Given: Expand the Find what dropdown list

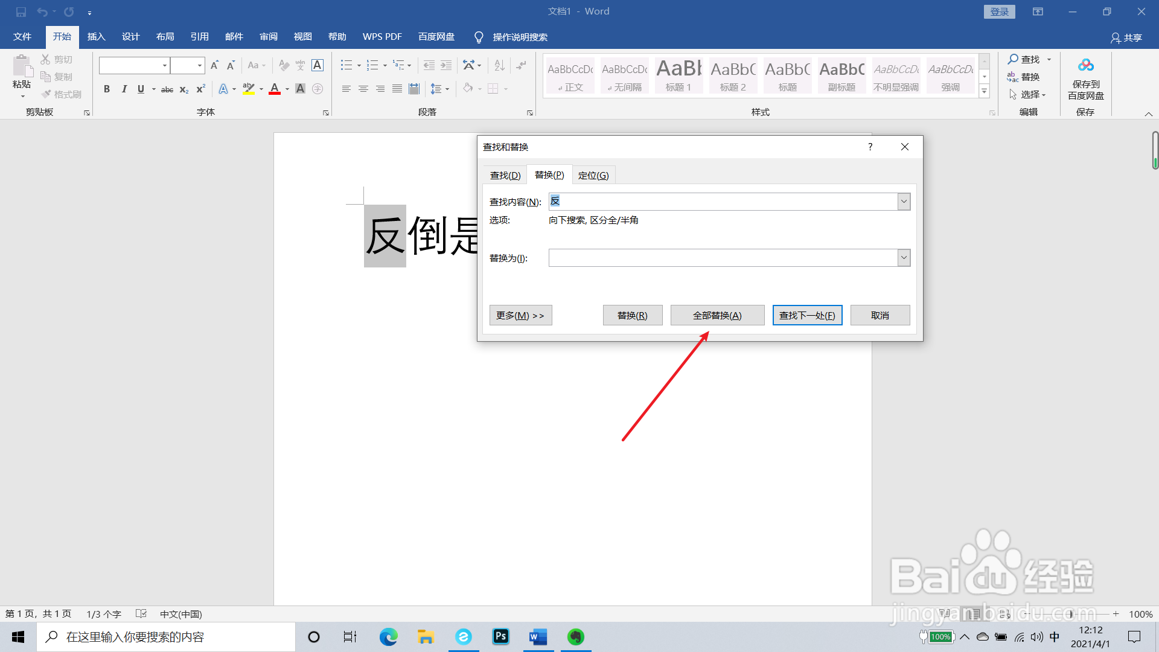Looking at the screenshot, I should tap(904, 202).
